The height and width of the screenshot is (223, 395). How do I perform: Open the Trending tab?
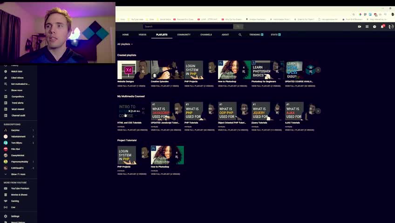(256, 35)
